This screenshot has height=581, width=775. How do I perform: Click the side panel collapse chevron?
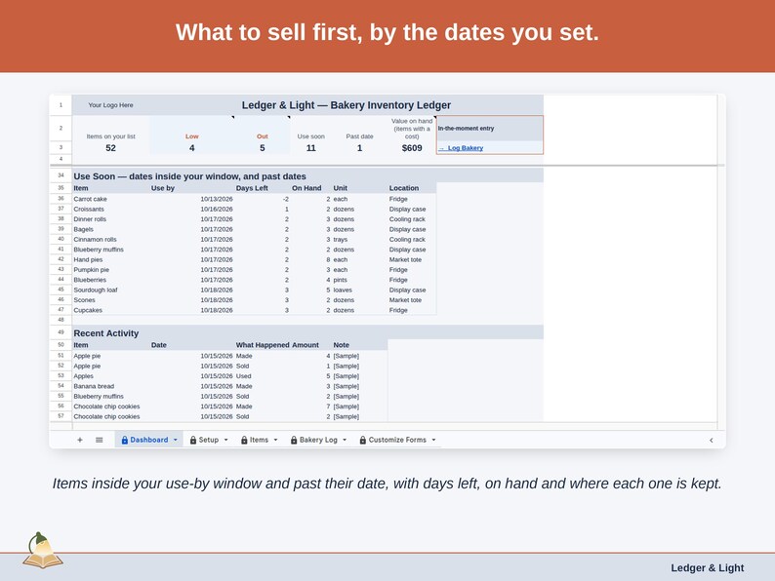(712, 441)
